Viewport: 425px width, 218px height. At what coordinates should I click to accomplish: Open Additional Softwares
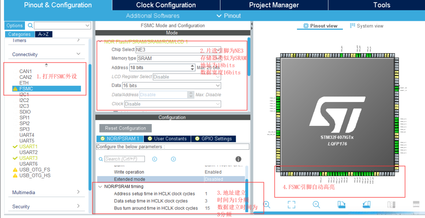(x=153, y=16)
